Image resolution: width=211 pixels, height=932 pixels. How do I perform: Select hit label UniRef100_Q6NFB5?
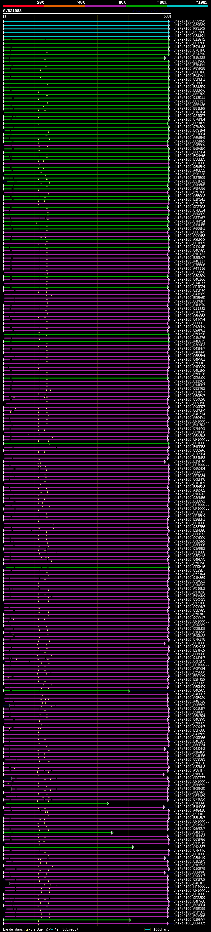click(189, 923)
